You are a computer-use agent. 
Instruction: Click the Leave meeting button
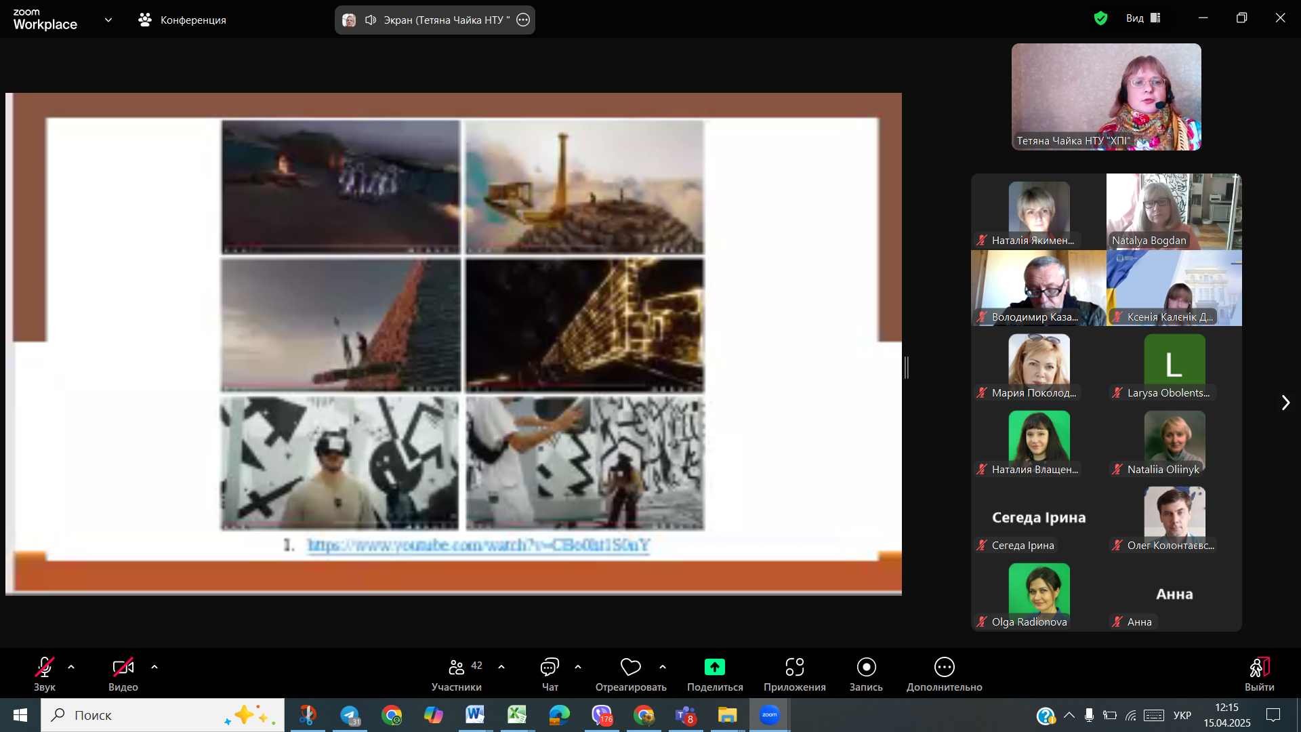[1259, 668]
